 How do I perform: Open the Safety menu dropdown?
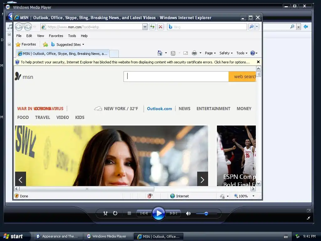pyautogui.click(x=226, y=53)
